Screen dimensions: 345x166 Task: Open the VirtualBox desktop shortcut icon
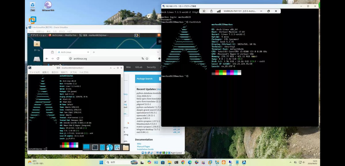32,20
